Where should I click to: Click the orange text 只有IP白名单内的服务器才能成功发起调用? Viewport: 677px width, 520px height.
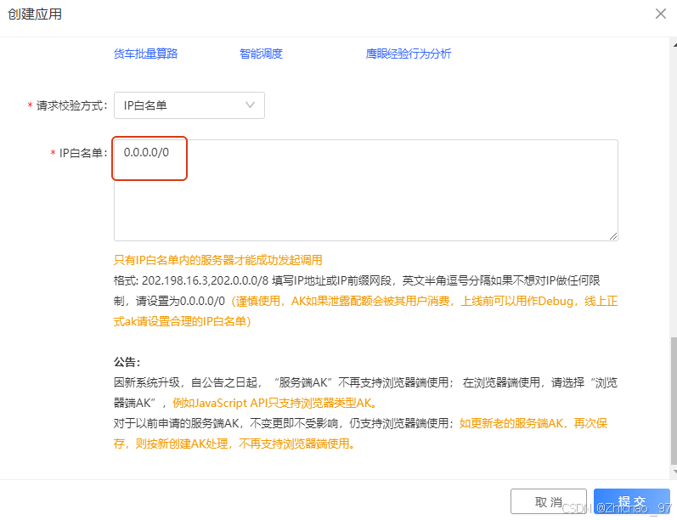[x=218, y=260]
